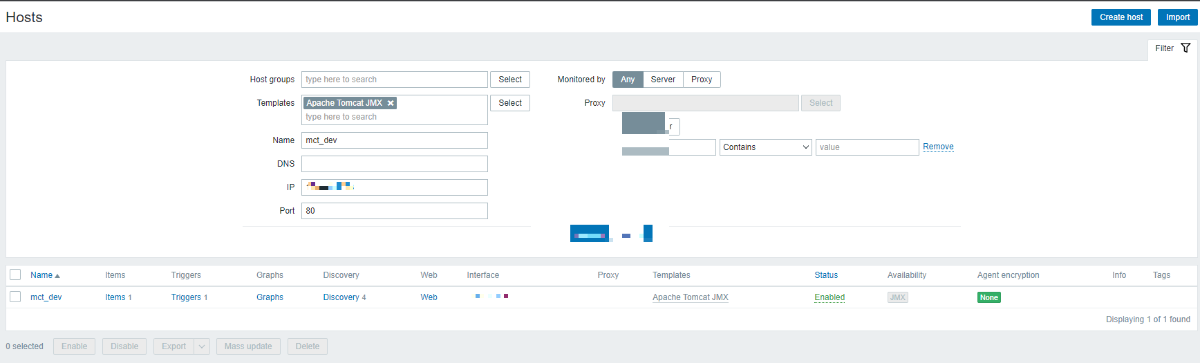This screenshot has width=1200, height=363.
Task: Click the Delete button
Action: (x=308, y=346)
